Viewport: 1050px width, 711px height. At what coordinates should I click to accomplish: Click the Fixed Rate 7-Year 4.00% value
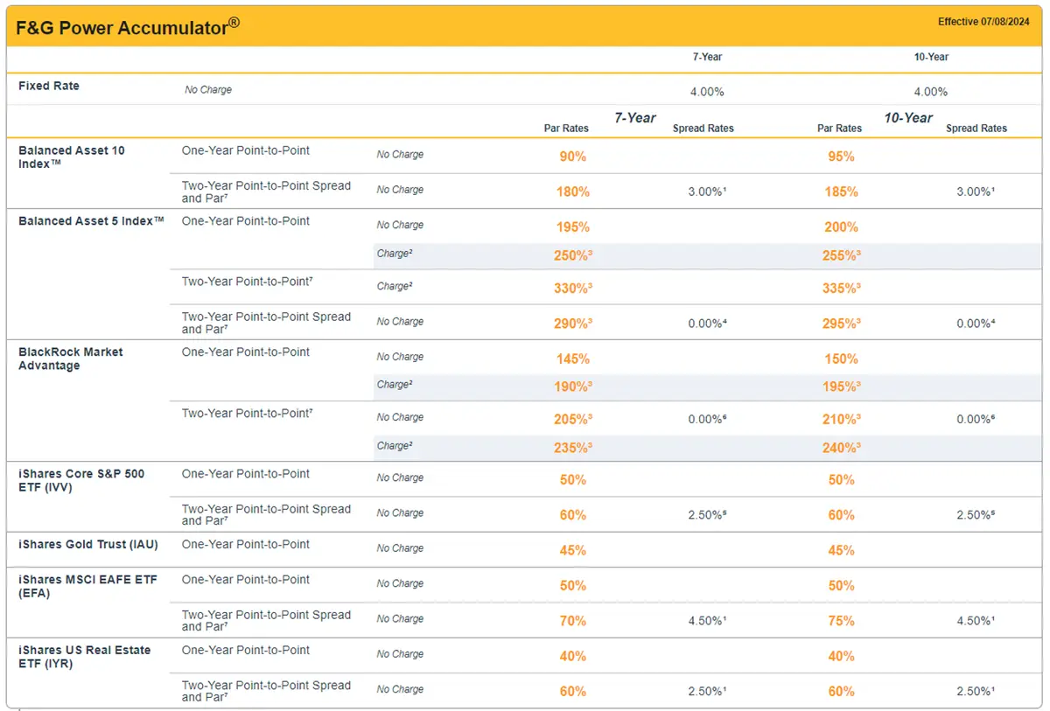point(707,92)
